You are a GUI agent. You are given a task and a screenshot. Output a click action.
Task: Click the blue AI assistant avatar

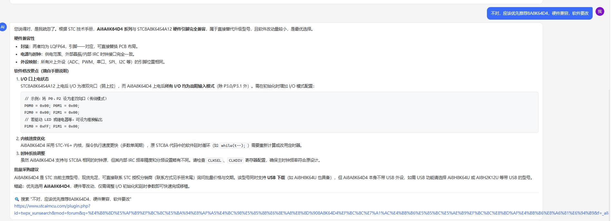(x=3, y=27)
